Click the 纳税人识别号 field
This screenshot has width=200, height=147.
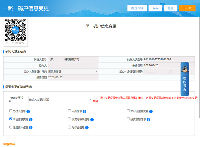[x=169, y=59]
